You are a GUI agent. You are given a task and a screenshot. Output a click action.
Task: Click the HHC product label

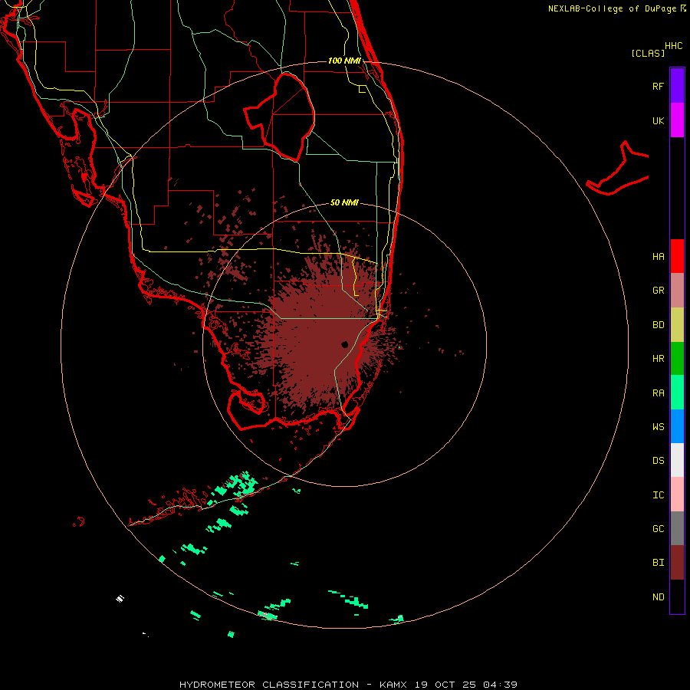click(x=673, y=46)
